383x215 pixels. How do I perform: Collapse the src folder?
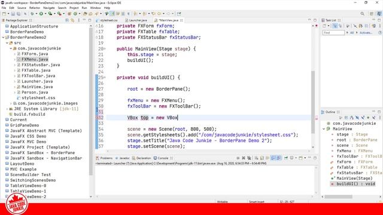pyautogui.click(x=7, y=43)
